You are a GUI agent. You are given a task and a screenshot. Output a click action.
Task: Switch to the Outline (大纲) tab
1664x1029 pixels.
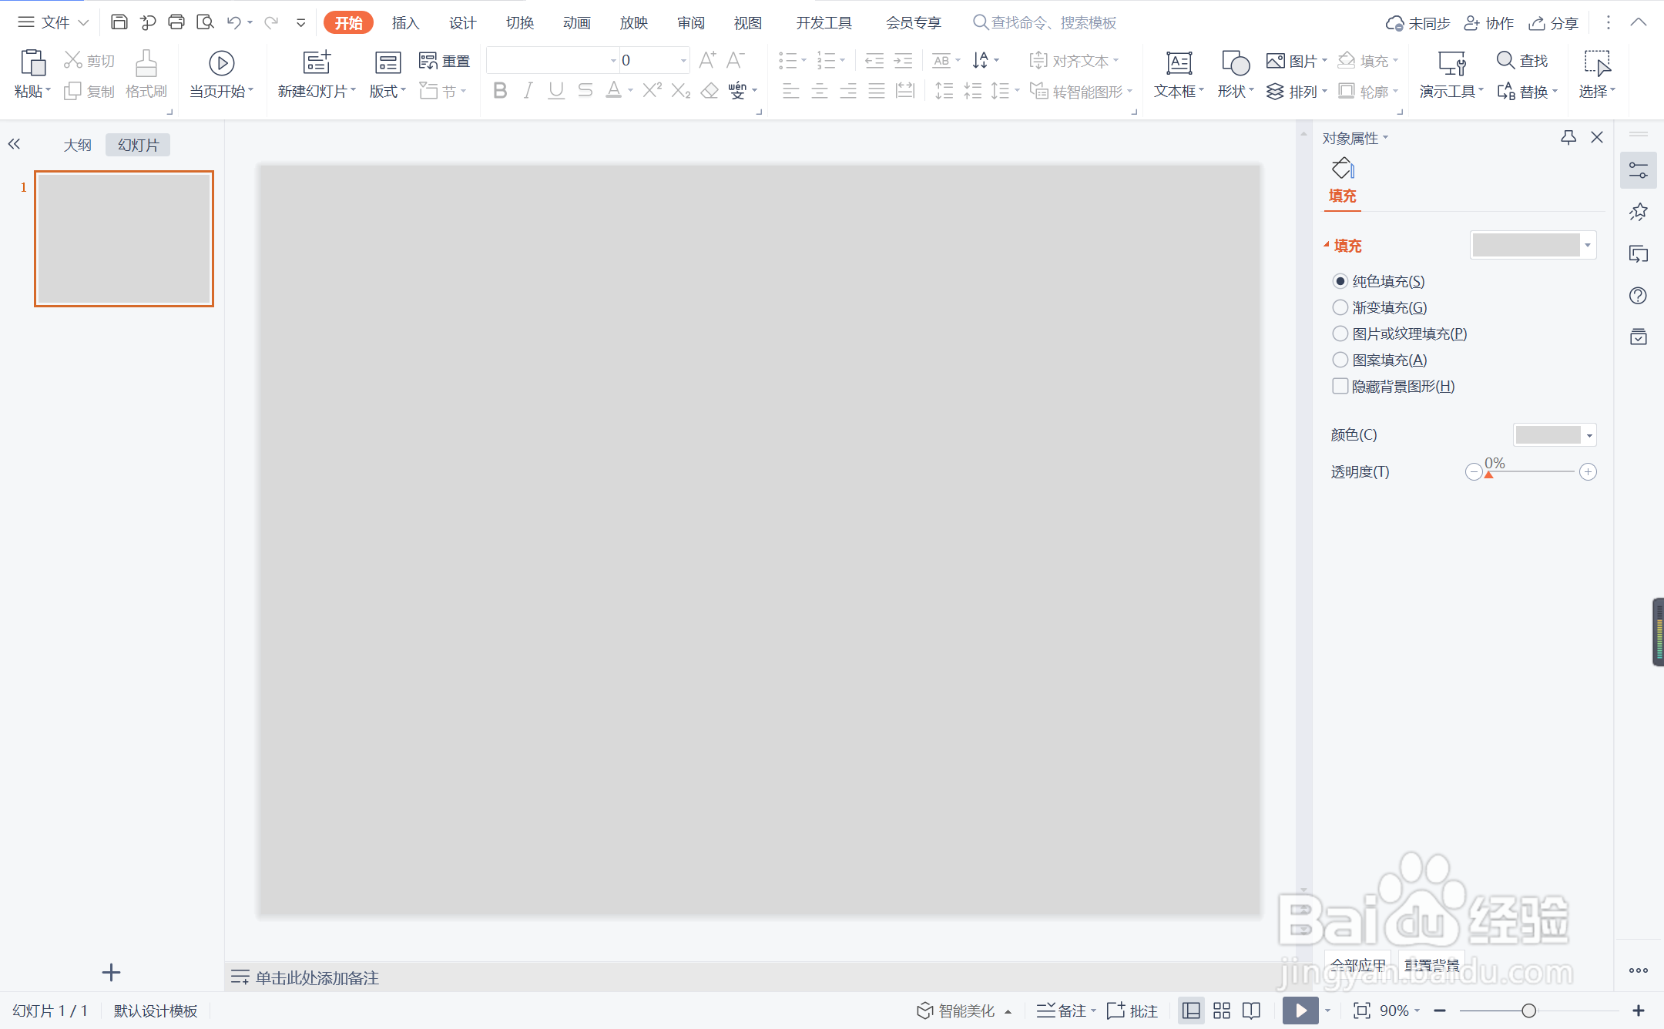pyautogui.click(x=77, y=145)
